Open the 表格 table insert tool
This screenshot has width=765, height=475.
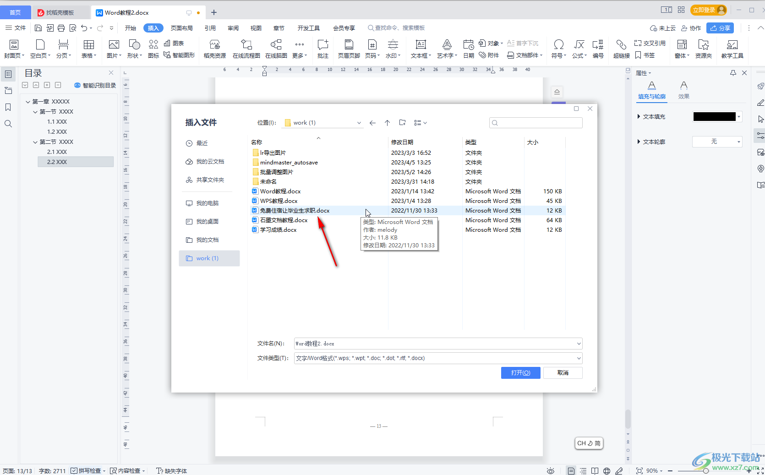point(89,49)
